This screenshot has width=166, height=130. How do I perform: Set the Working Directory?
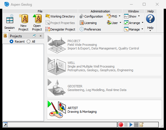click(x=60, y=16)
